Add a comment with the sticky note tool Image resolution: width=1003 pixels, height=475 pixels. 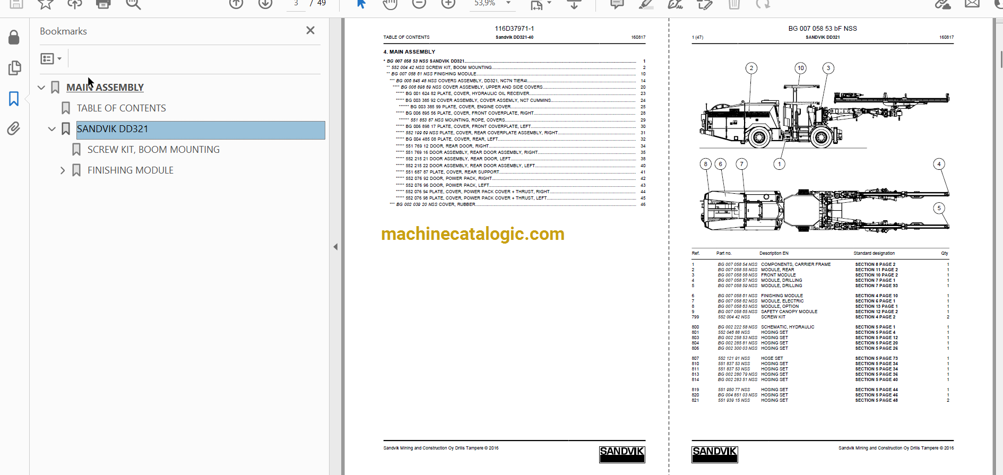coord(617,4)
